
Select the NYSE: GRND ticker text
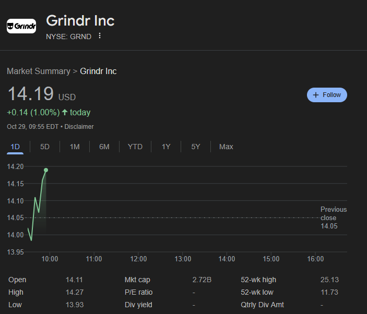coord(68,37)
